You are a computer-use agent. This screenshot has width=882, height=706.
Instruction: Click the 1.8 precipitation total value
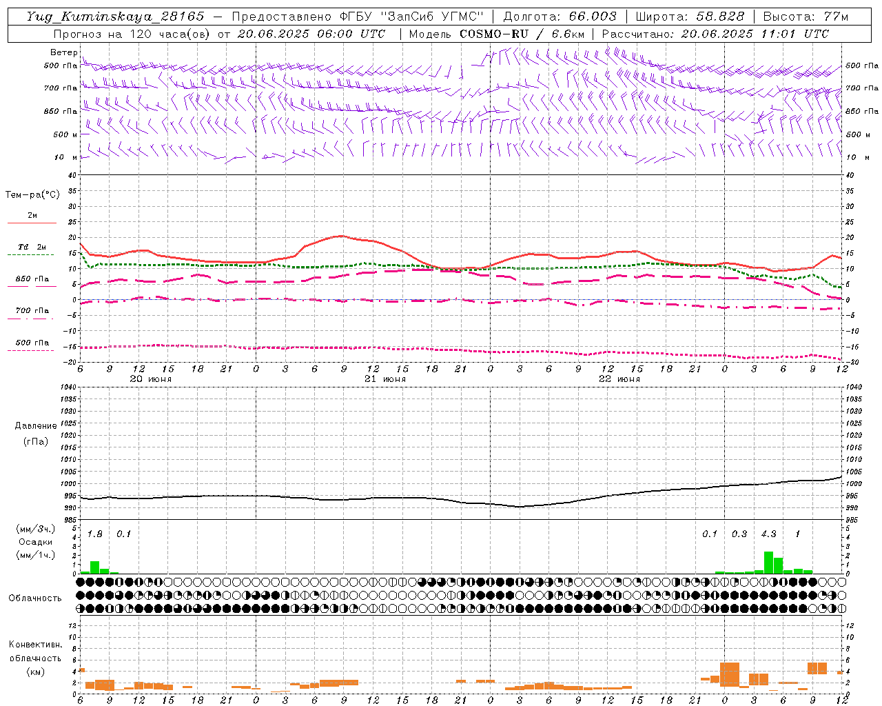point(95,534)
